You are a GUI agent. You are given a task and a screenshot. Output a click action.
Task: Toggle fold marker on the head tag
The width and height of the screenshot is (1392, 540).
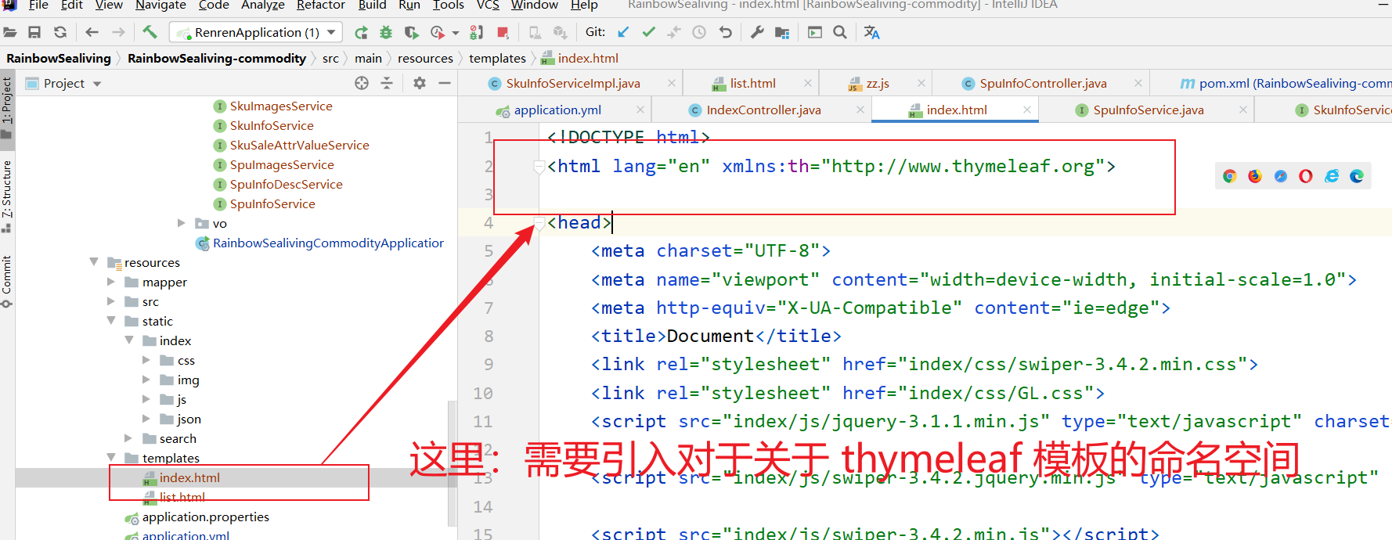point(539,225)
